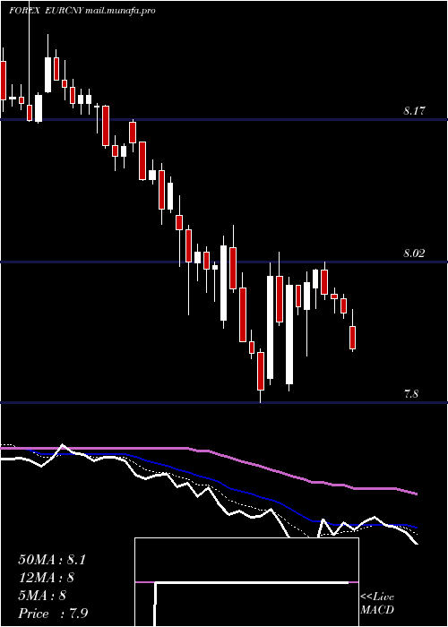Image resolution: width=448 pixels, height=627 pixels.
Task: Click the 5MA : 8 readout
Action: coord(42,596)
